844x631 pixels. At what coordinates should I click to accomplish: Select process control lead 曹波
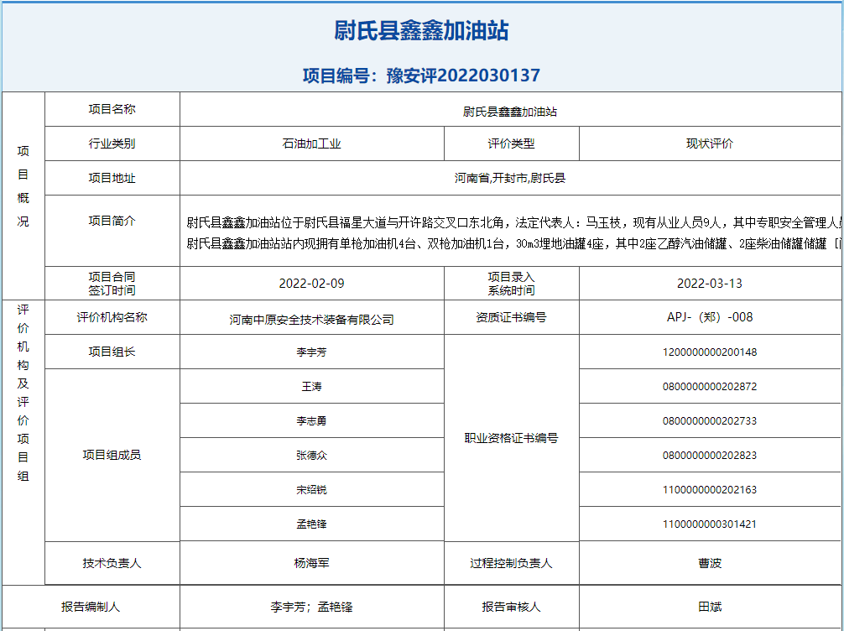(710, 564)
